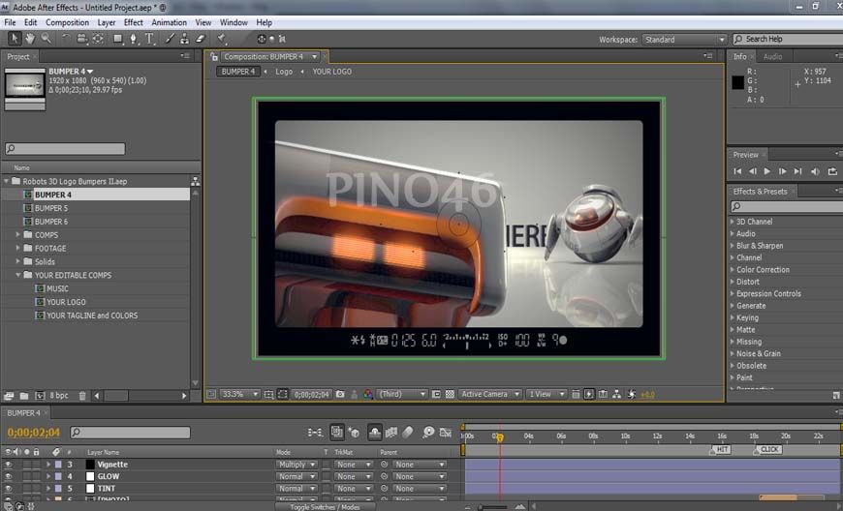
Task: Expand the GLOW layer properties
Action: (x=48, y=477)
